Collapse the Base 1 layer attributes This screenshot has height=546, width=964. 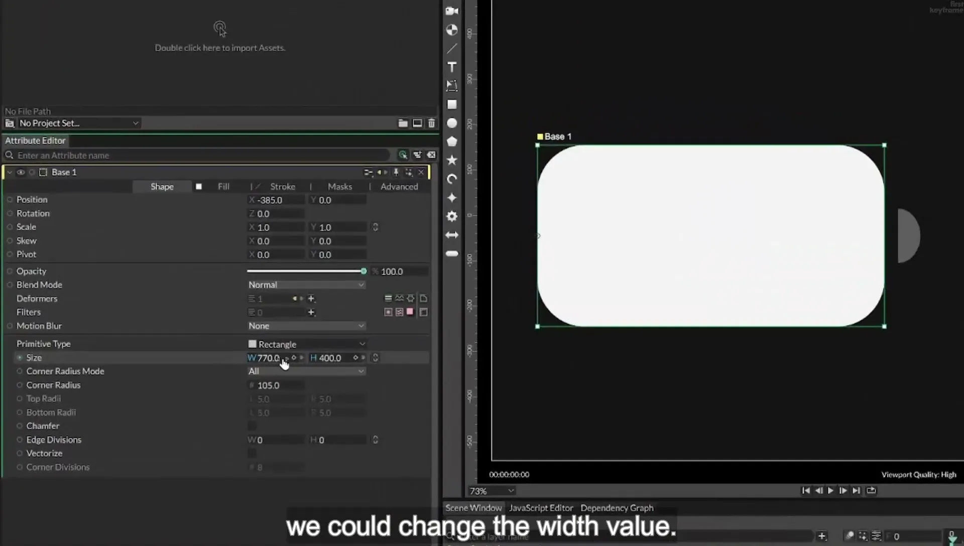click(10, 172)
